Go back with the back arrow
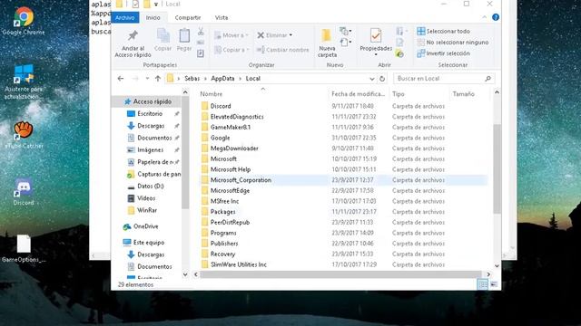This screenshot has height=326, width=581. point(121,79)
